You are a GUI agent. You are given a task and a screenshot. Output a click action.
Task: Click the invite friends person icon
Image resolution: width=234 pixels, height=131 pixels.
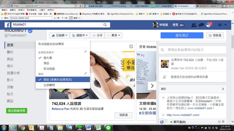pyautogui.click(x=164, y=77)
